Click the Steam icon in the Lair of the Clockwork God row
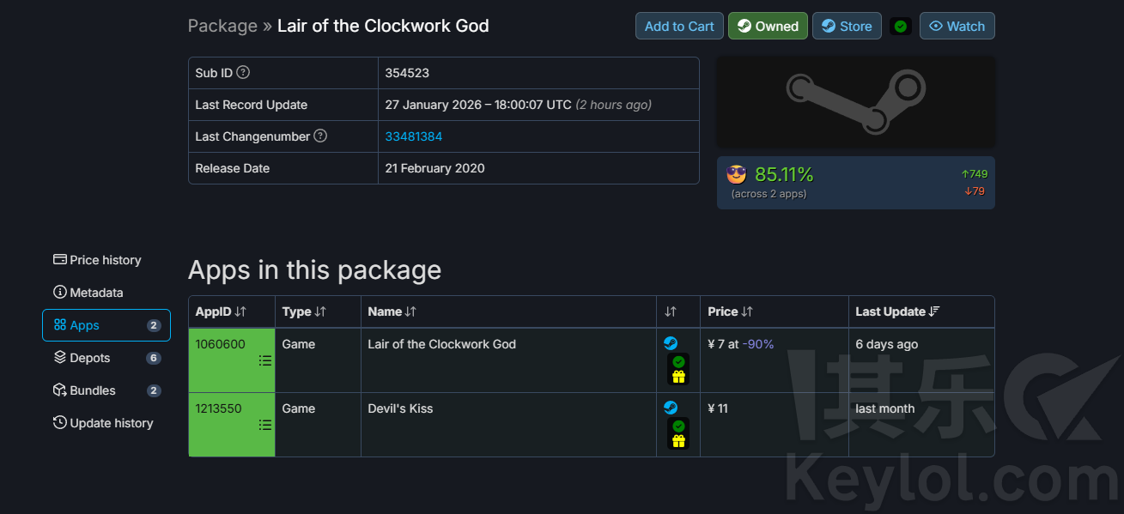Image resolution: width=1124 pixels, height=514 pixels. (x=671, y=343)
